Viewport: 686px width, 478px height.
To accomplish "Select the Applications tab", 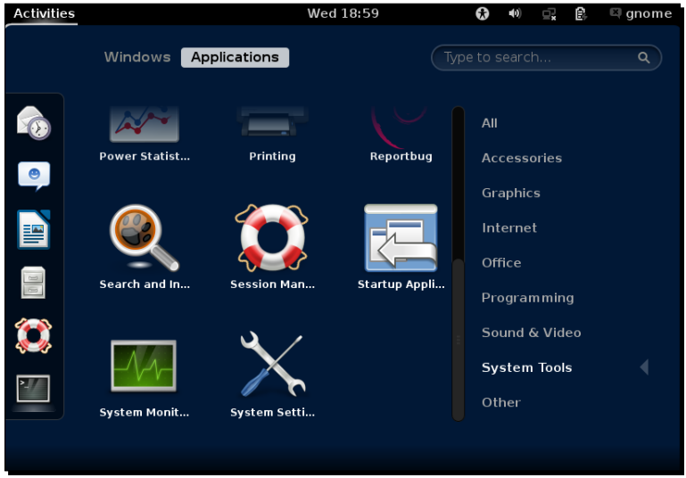I will (235, 57).
